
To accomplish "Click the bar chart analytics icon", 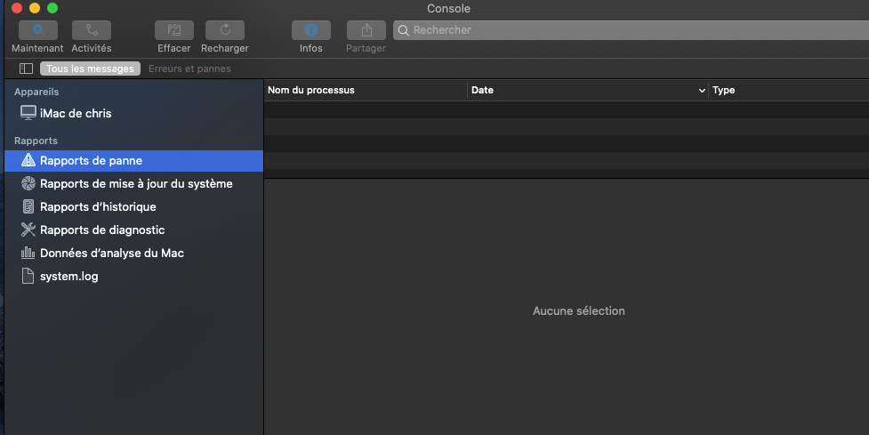I will [x=28, y=253].
